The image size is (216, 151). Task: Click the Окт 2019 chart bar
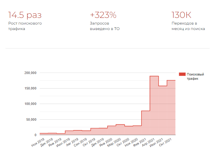(95, 132)
